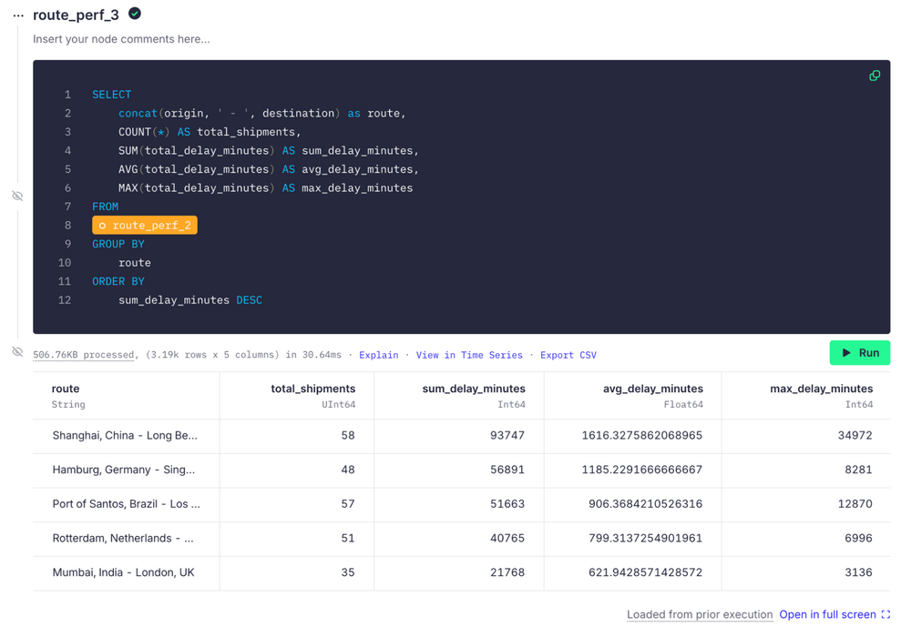Click the verified checkmark badge beside route_perf_3
Image resolution: width=911 pixels, height=637 pixels.
tap(134, 14)
